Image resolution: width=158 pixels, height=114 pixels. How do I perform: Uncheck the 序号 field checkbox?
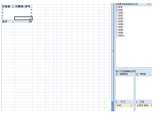click(117, 7)
